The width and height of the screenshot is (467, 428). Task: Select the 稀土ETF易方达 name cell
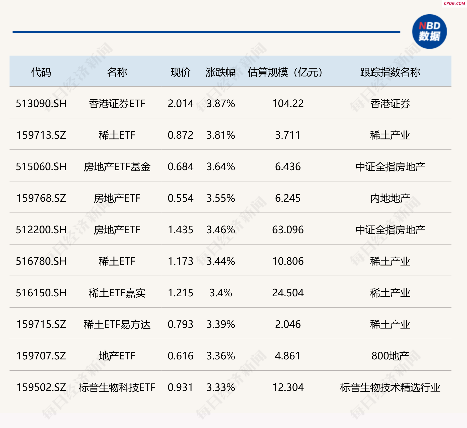pos(117,324)
